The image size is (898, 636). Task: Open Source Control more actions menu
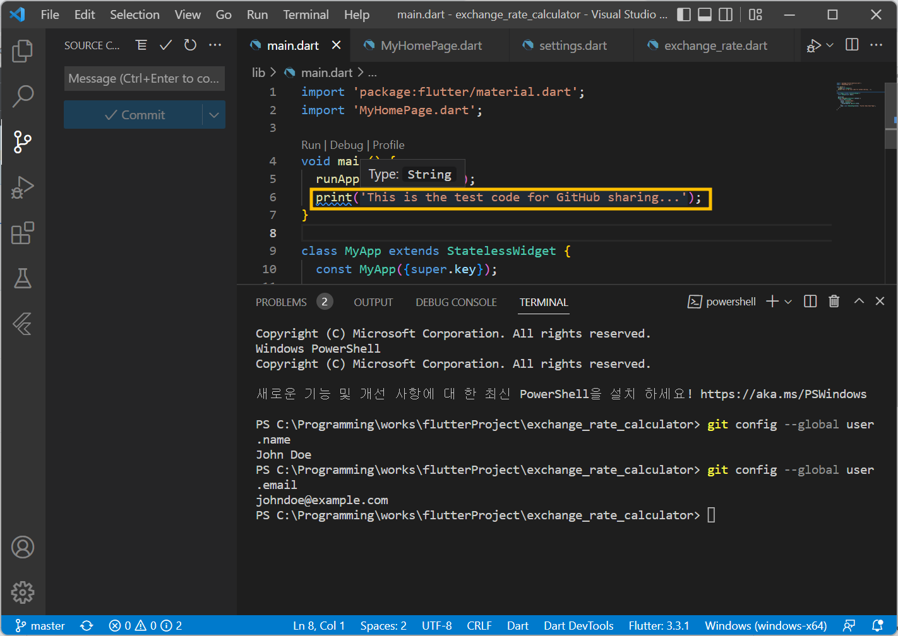click(x=215, y=45)
